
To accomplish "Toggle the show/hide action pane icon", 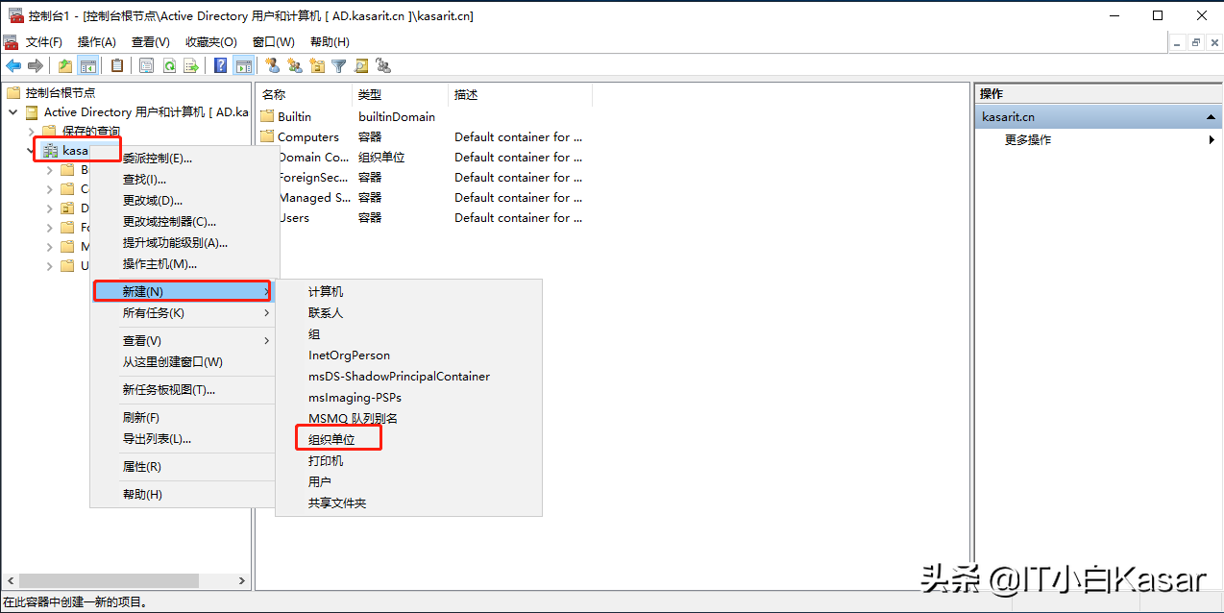I will click(244, 65).
